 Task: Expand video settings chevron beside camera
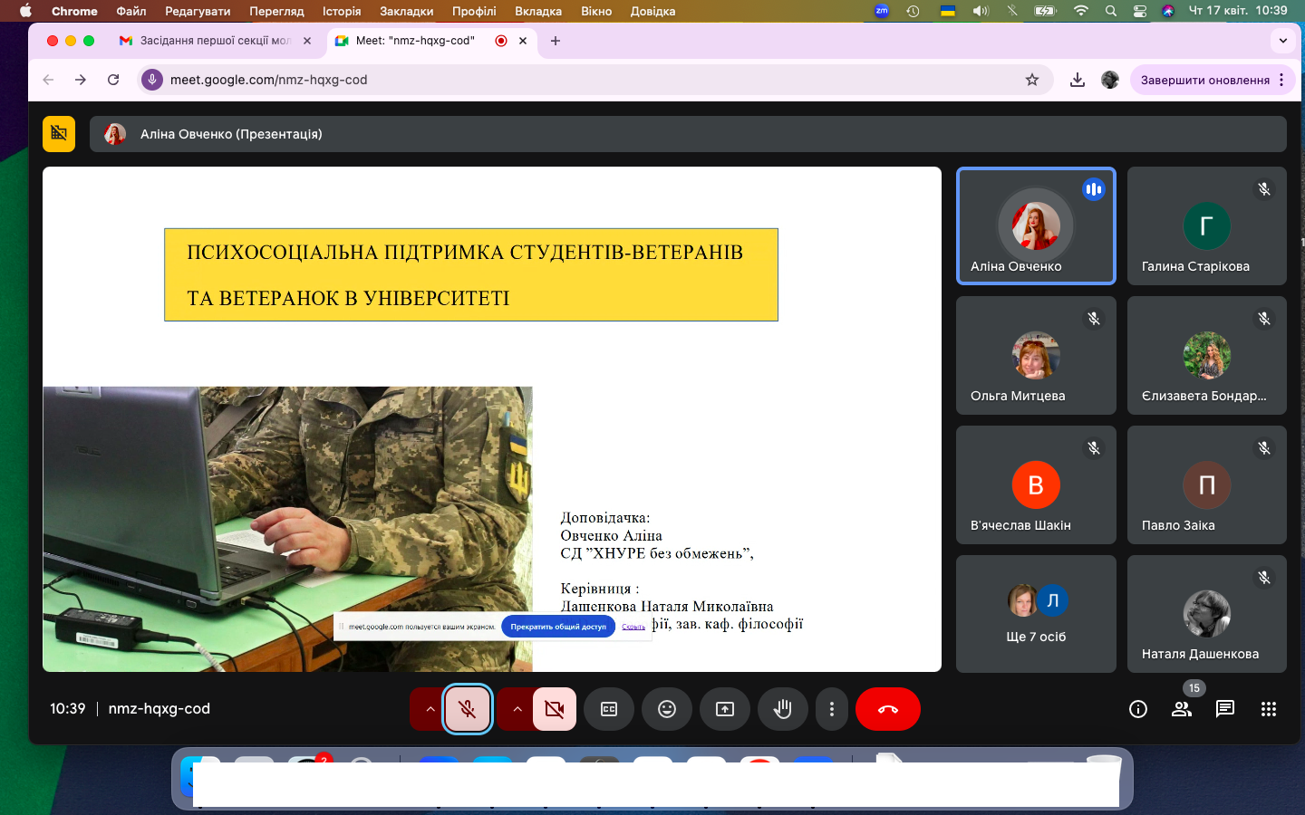(517, 709)
